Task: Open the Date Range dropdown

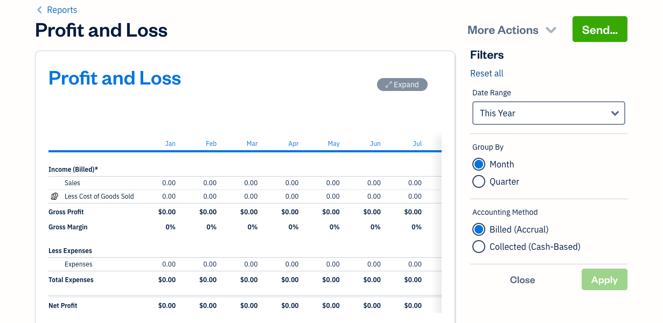Action: 548,113
